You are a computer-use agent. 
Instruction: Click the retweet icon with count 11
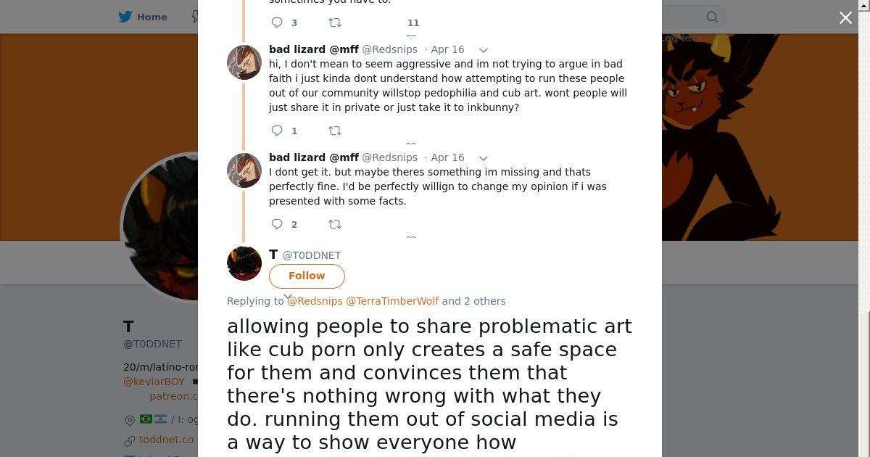pyautogui.click(x=335, y=22)
